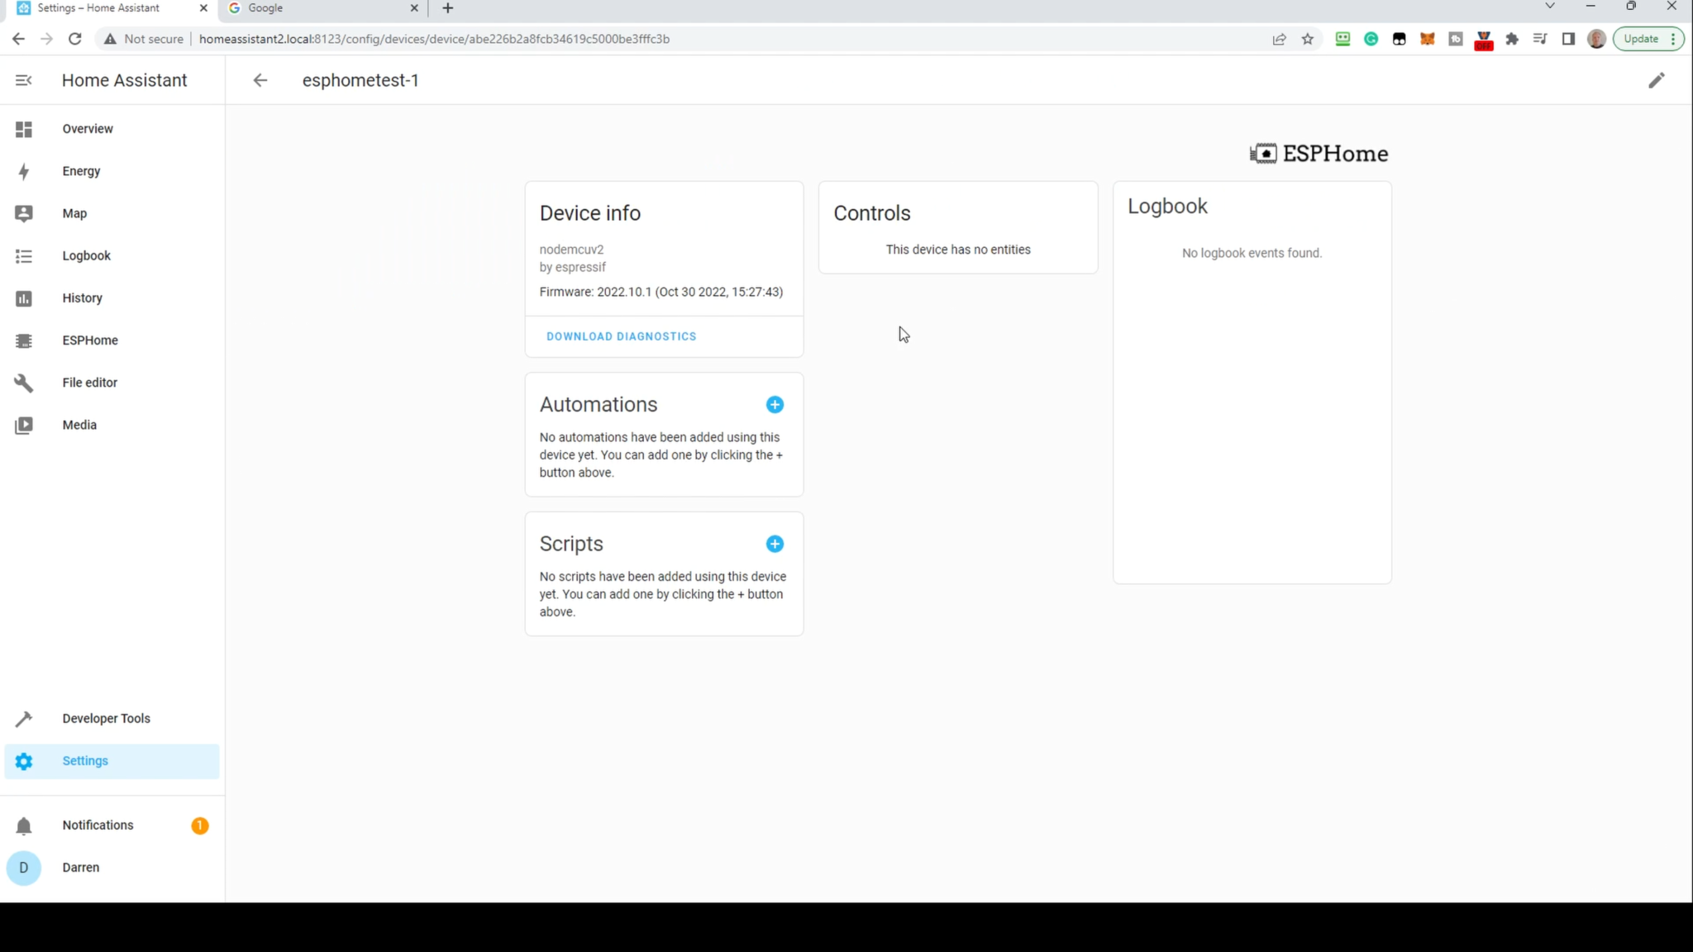Open Developer Tools label

click(107, 719)
